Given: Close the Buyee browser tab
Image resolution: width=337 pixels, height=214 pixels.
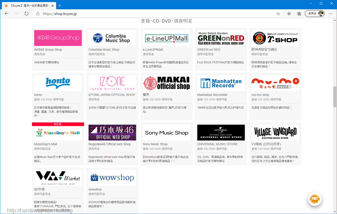Looking at the screenshot, I should click(52, 6).
